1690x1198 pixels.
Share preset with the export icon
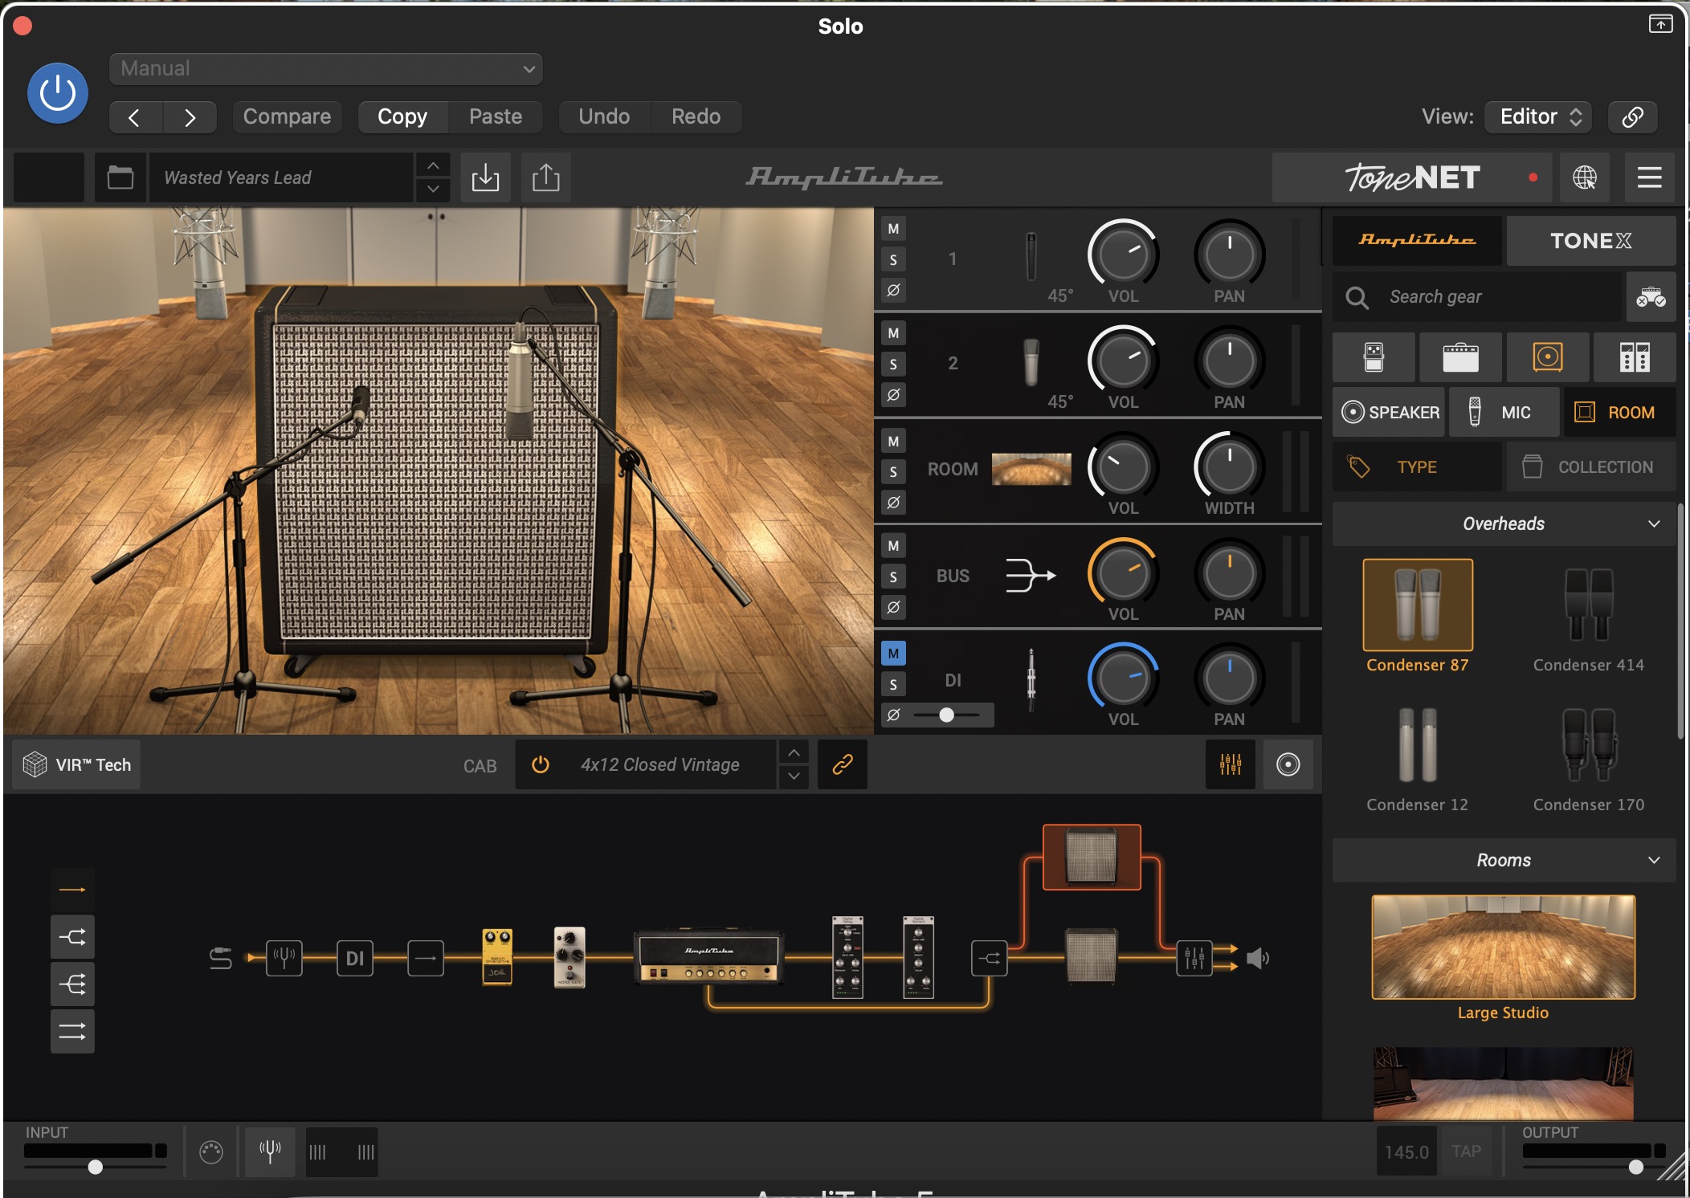tap(546, 177)
